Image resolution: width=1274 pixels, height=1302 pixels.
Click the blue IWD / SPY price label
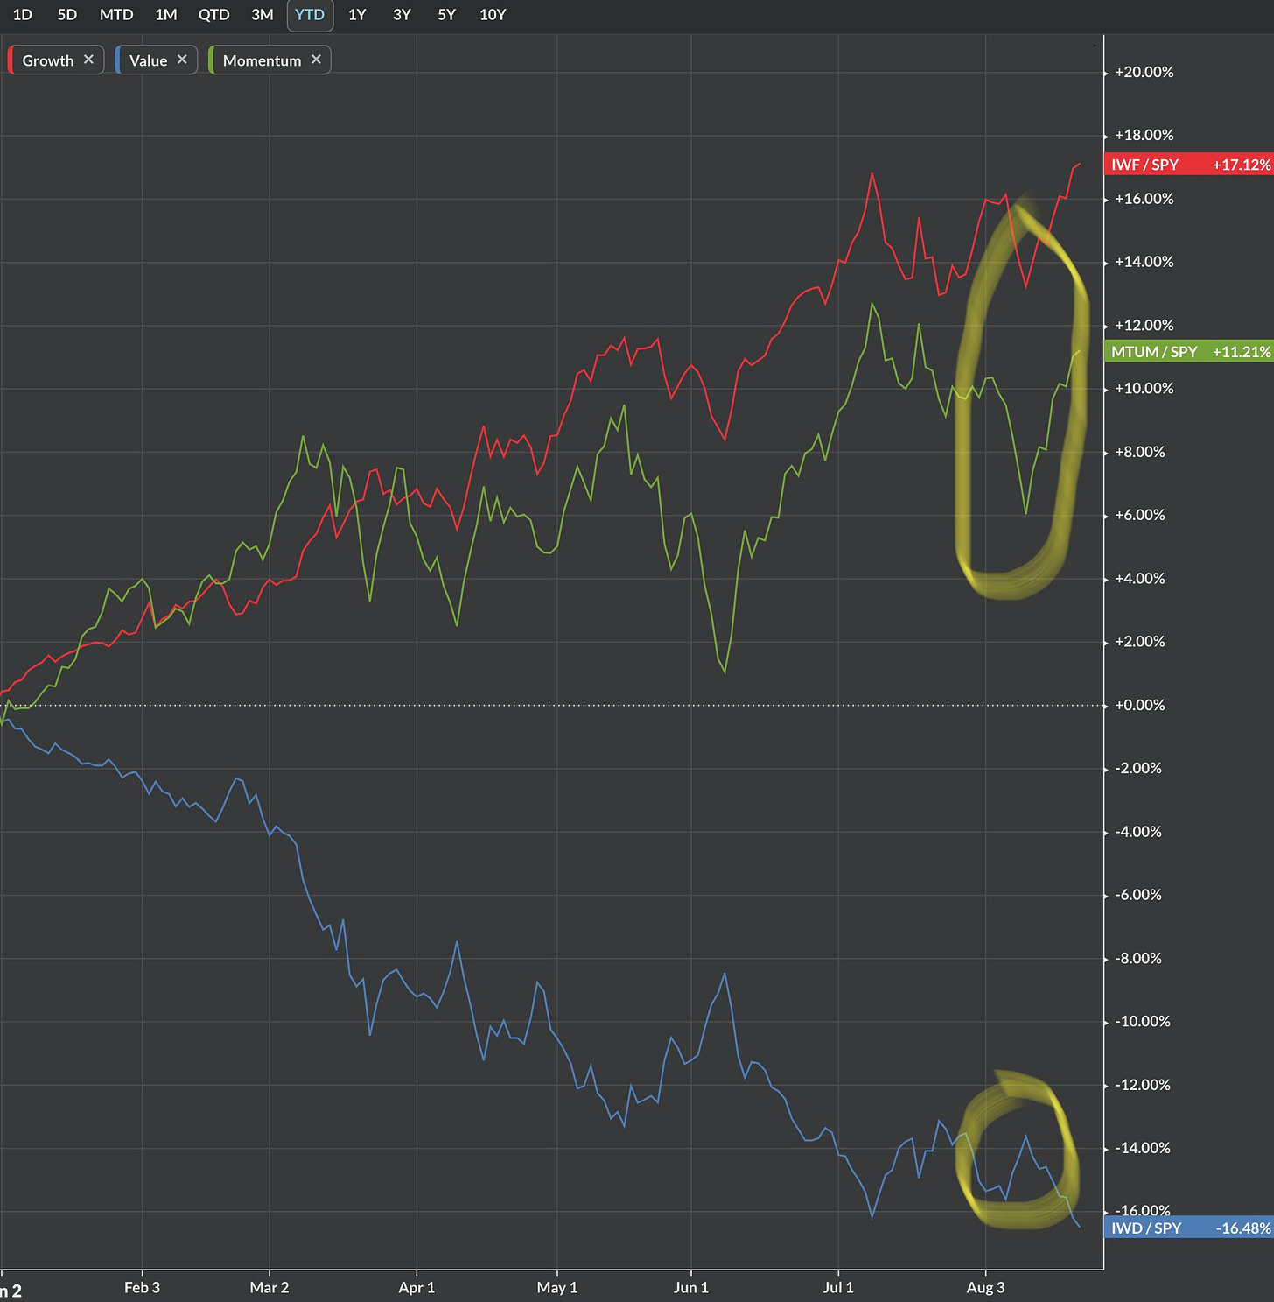point(1189,1228)
